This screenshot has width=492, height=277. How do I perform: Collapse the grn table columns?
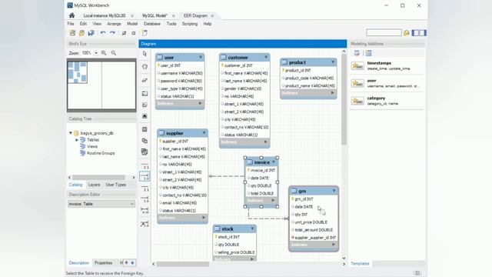[334, 191]
